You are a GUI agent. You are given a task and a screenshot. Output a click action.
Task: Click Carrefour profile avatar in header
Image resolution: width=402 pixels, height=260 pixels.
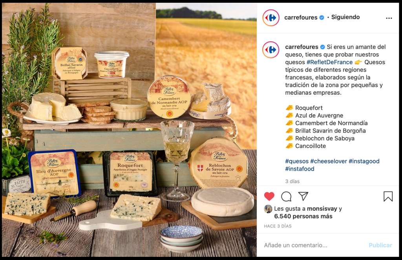(271, 18)
